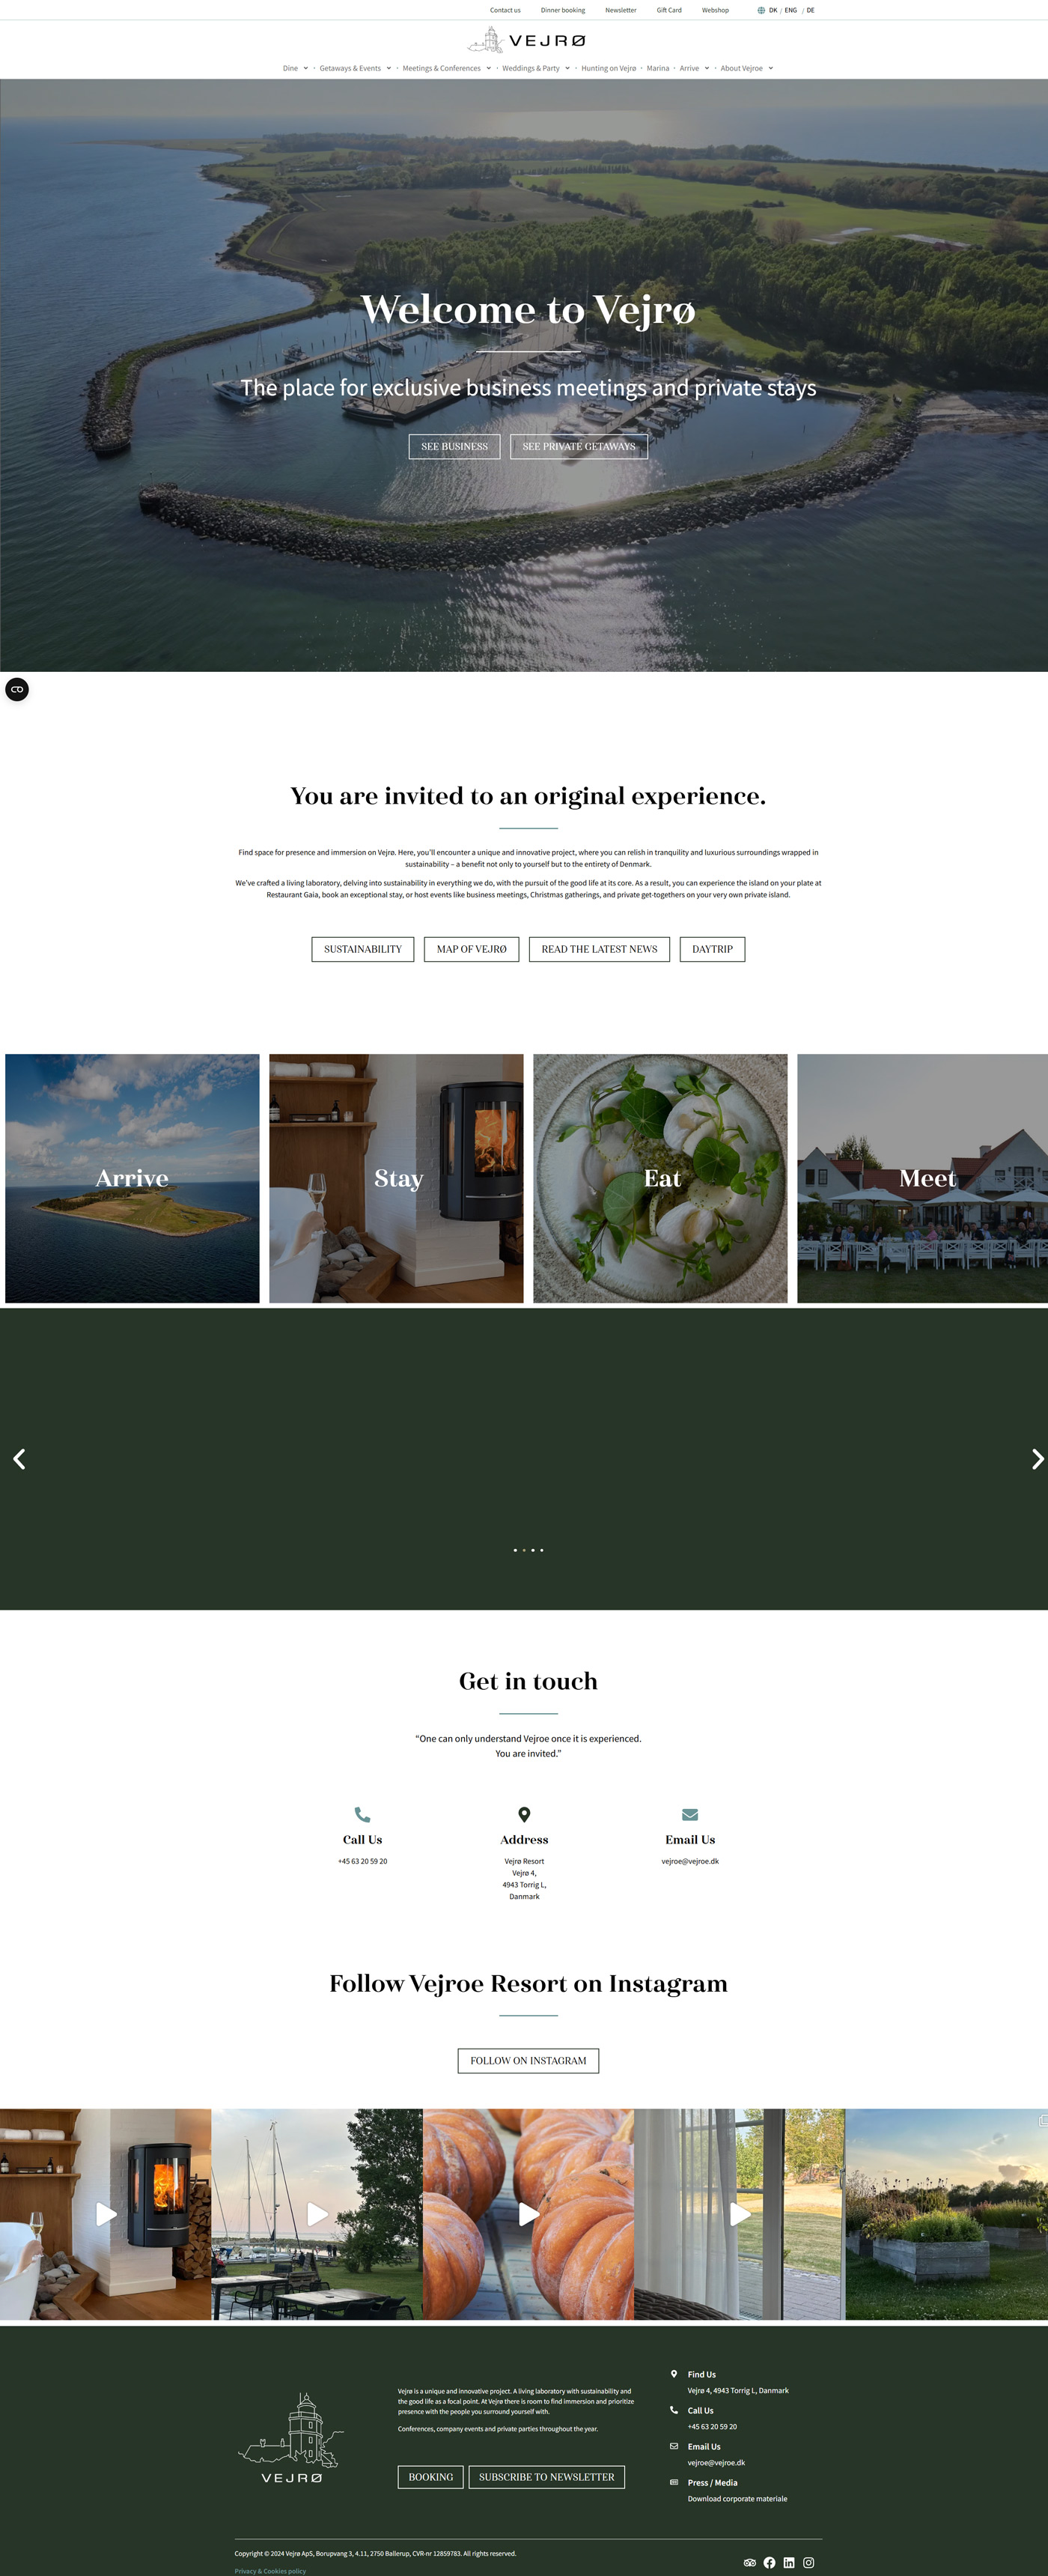This screenshot has height=2576, width=1048.
Task: Select the second carousel pagination dot
Action: tap(523, 1550)
